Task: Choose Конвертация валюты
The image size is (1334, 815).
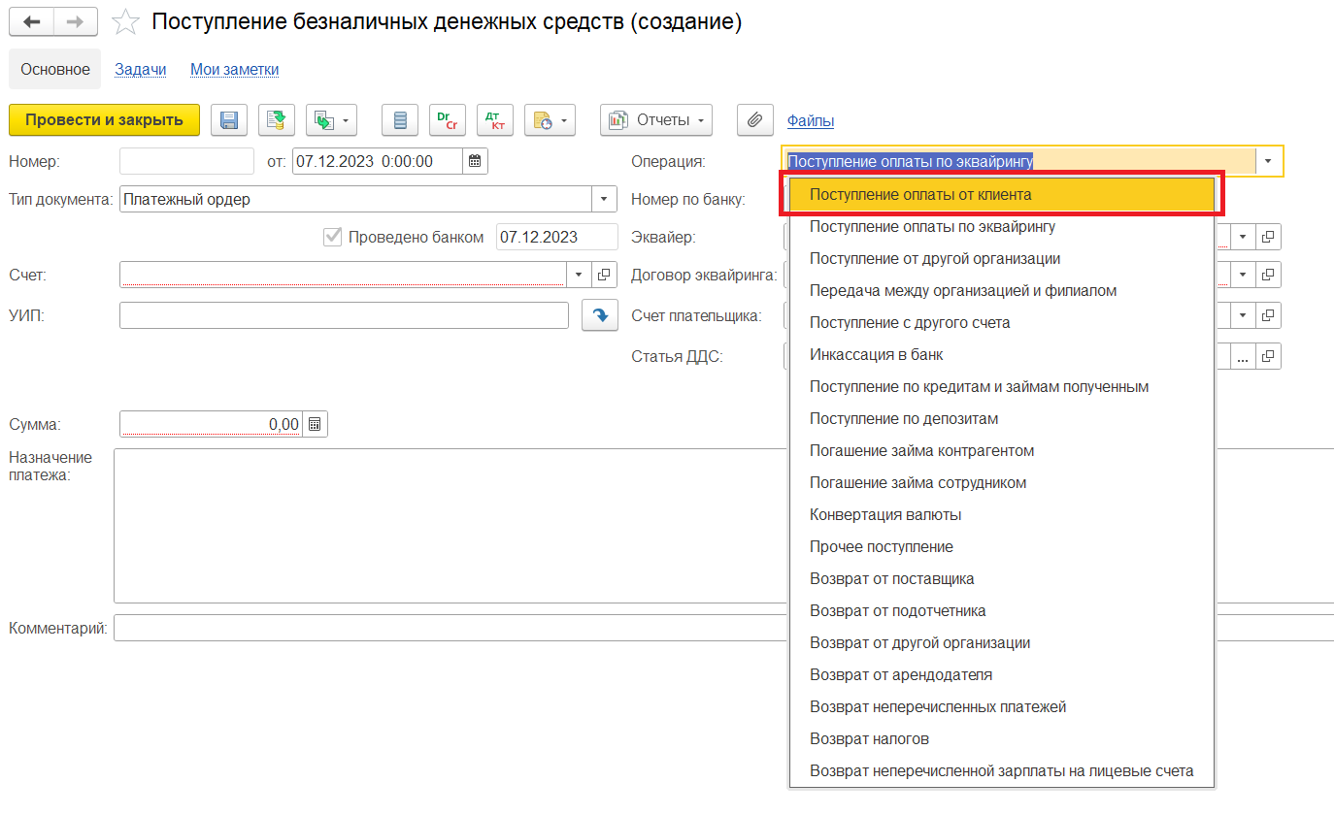Action: (1001, 515)
